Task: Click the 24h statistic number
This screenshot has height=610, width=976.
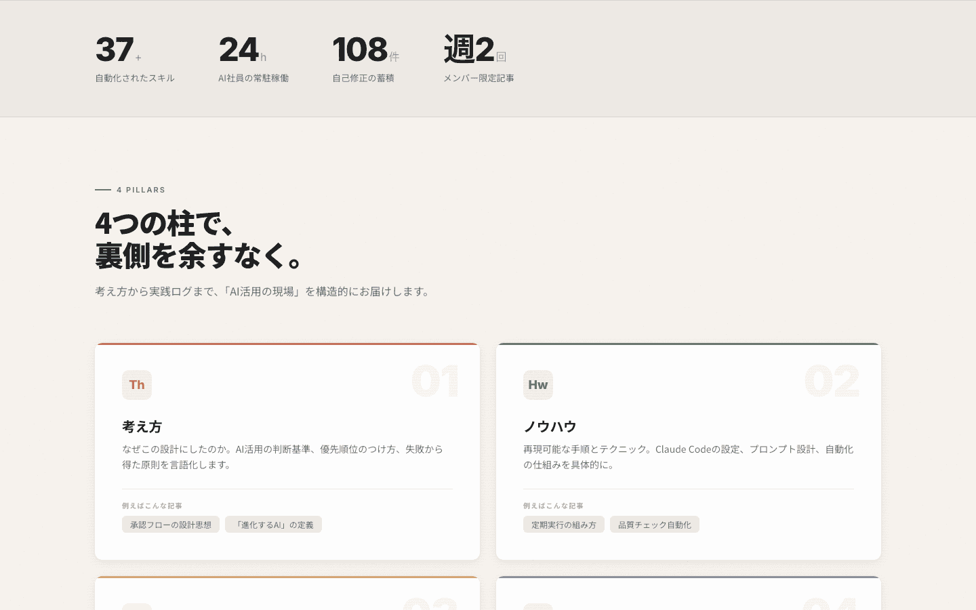Action: pos(243,49)
